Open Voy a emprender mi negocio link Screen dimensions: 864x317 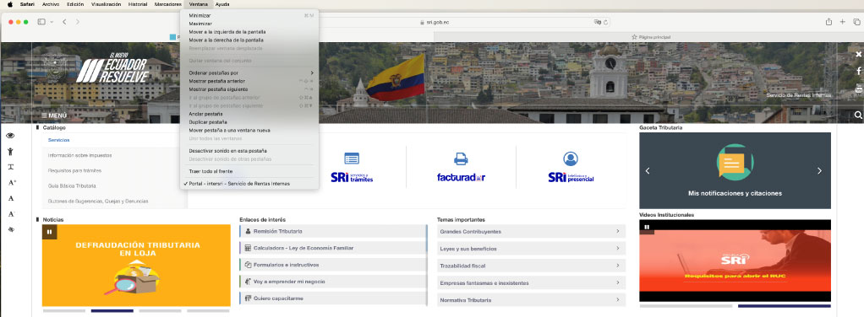pyautogui.click(x=333, y=282)
